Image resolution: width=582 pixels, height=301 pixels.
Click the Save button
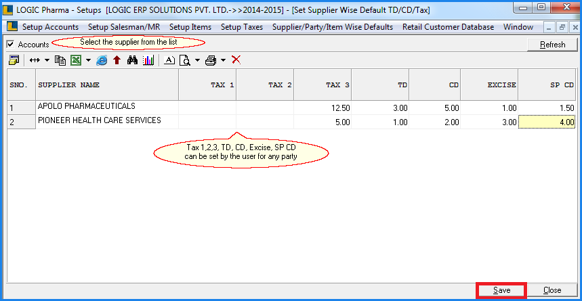[x=501, y=290]
